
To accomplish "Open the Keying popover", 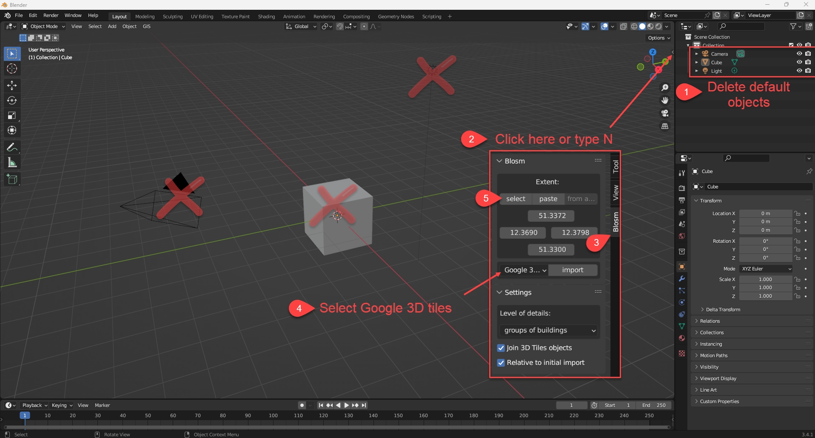I will click(x=62, y=405).
